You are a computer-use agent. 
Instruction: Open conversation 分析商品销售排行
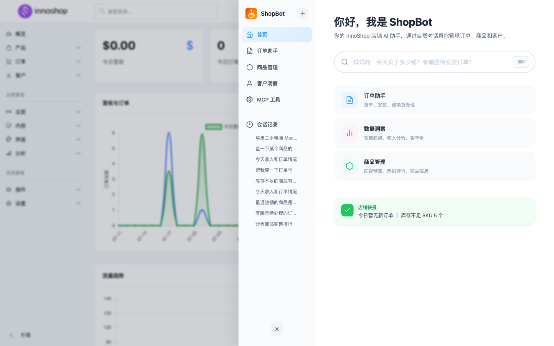(x=274, y=224)
